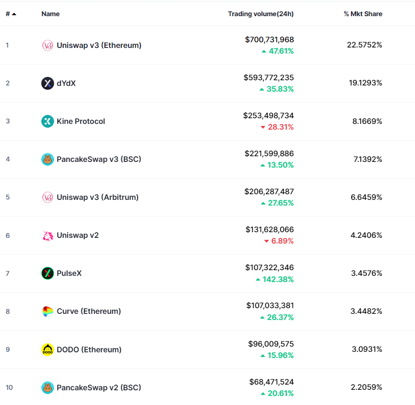The width and height of the screenshot is (415, 405).
Task: Select the $593,772,235 trading volume value
Action: coord(268,77)
